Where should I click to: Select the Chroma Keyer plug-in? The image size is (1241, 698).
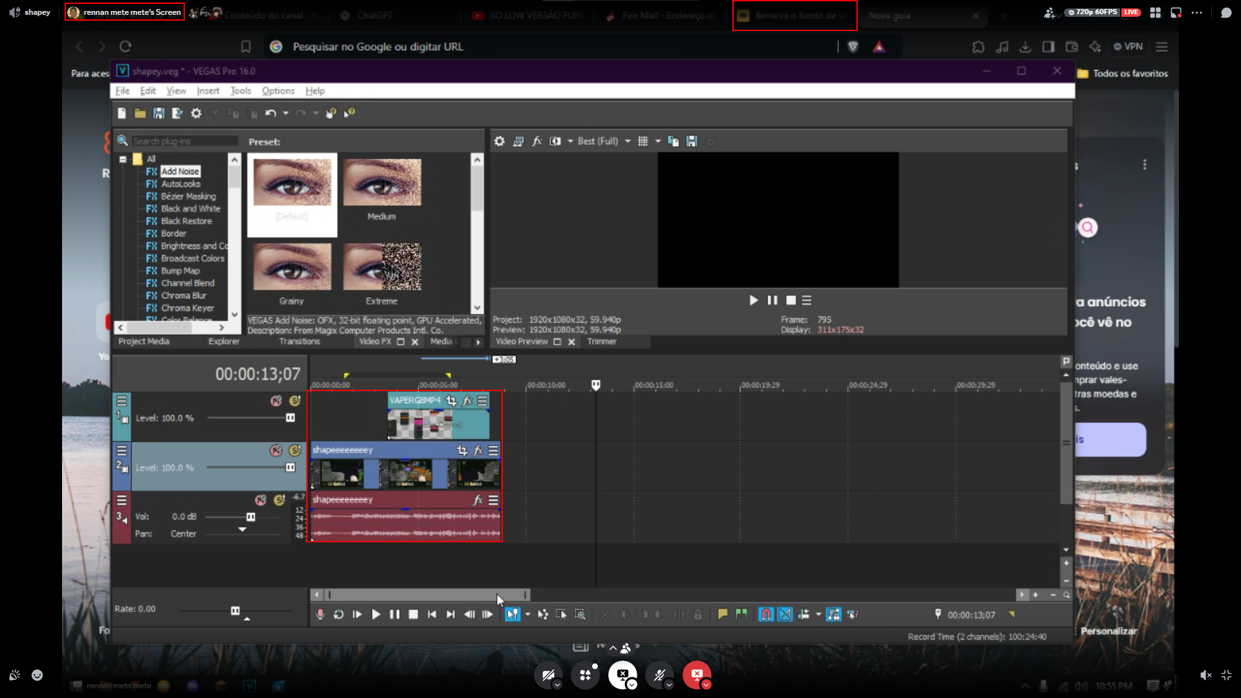187,308
